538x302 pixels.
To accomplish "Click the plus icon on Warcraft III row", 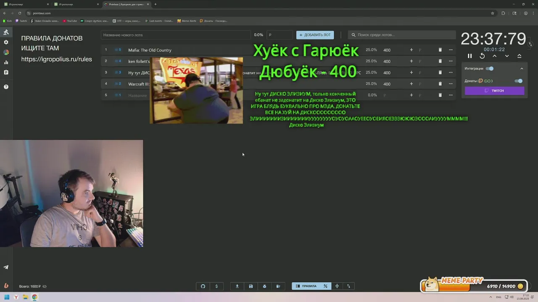I will pos(411,84).
